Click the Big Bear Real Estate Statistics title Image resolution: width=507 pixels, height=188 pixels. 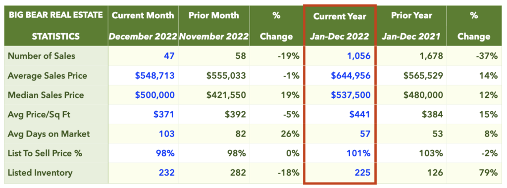(55, 26)
